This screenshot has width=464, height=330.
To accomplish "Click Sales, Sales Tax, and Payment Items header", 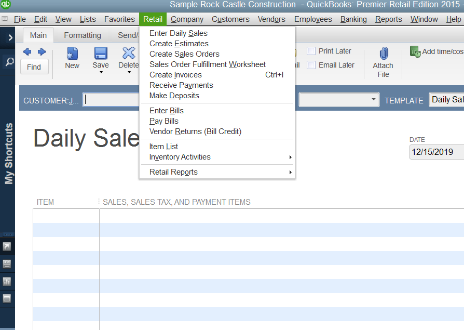I will tap(176, 202).
